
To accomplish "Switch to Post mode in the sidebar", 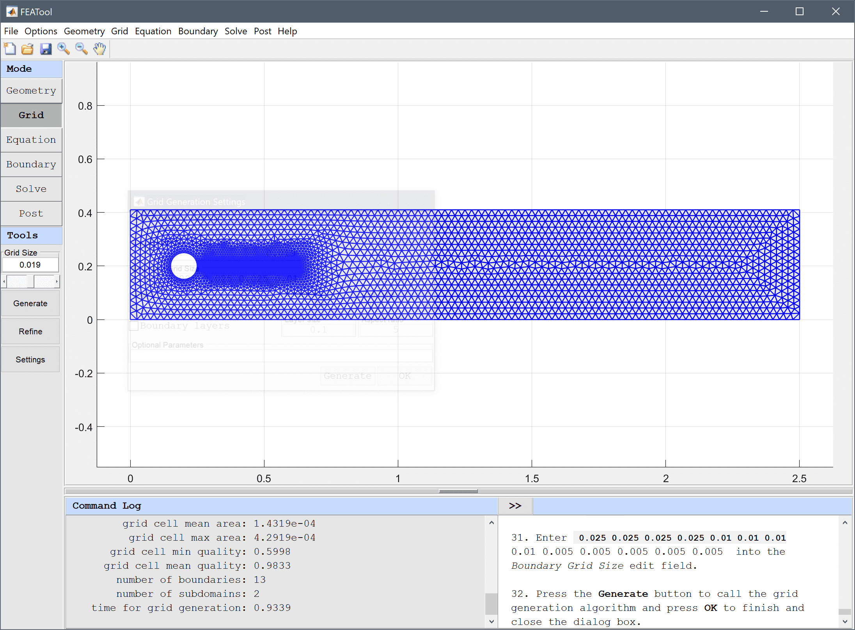I will [x=31, y=213].
